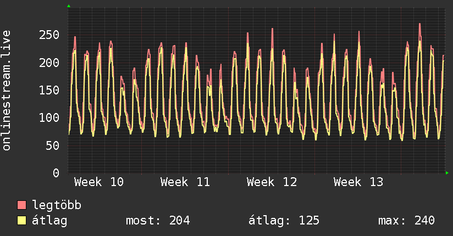This screenshot has width=453, height=236.
Task: Click the 200 y-axis tick label
Action: 49,63
